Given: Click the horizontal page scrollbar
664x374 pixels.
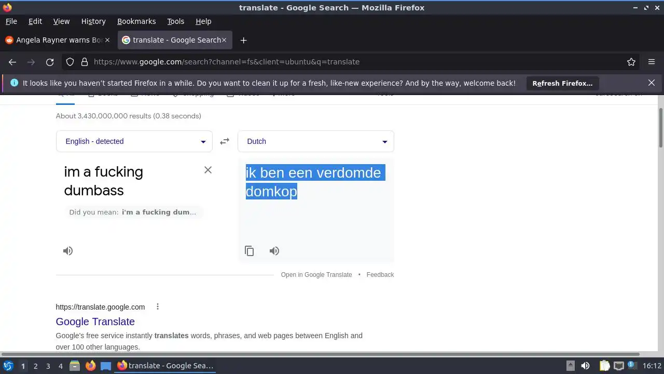Looking at the screenshot, I should [x=320, y=354].
